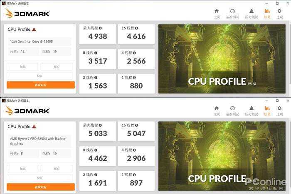Click the info icon beside 16 线程 score 5 047

(136, 125)
